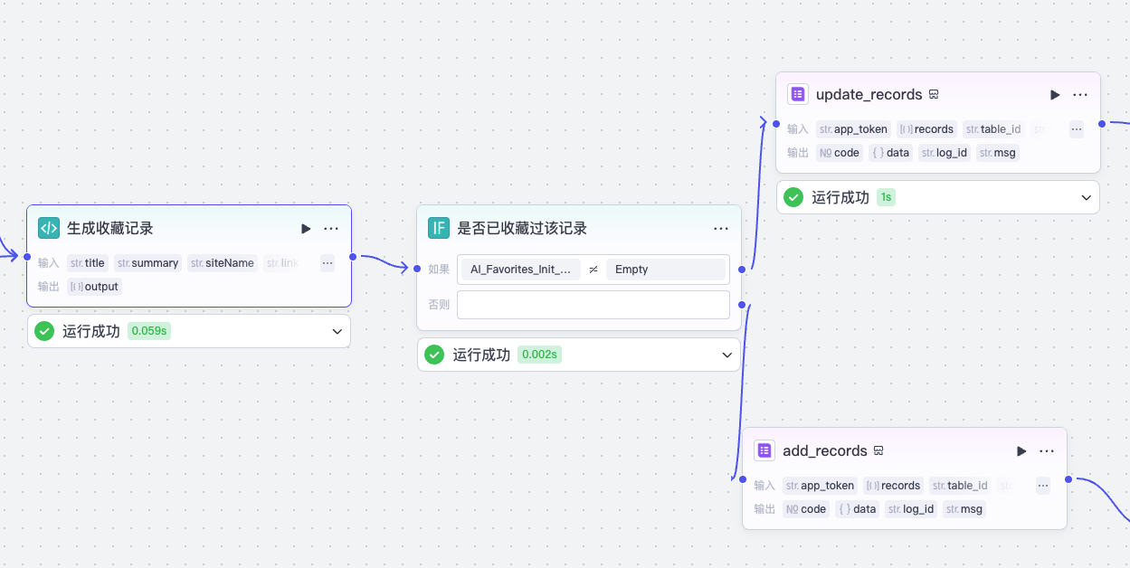1130x568 pixels.
Task: Show hidden input parameters of update_records
Action: (x=1076, y=129)
